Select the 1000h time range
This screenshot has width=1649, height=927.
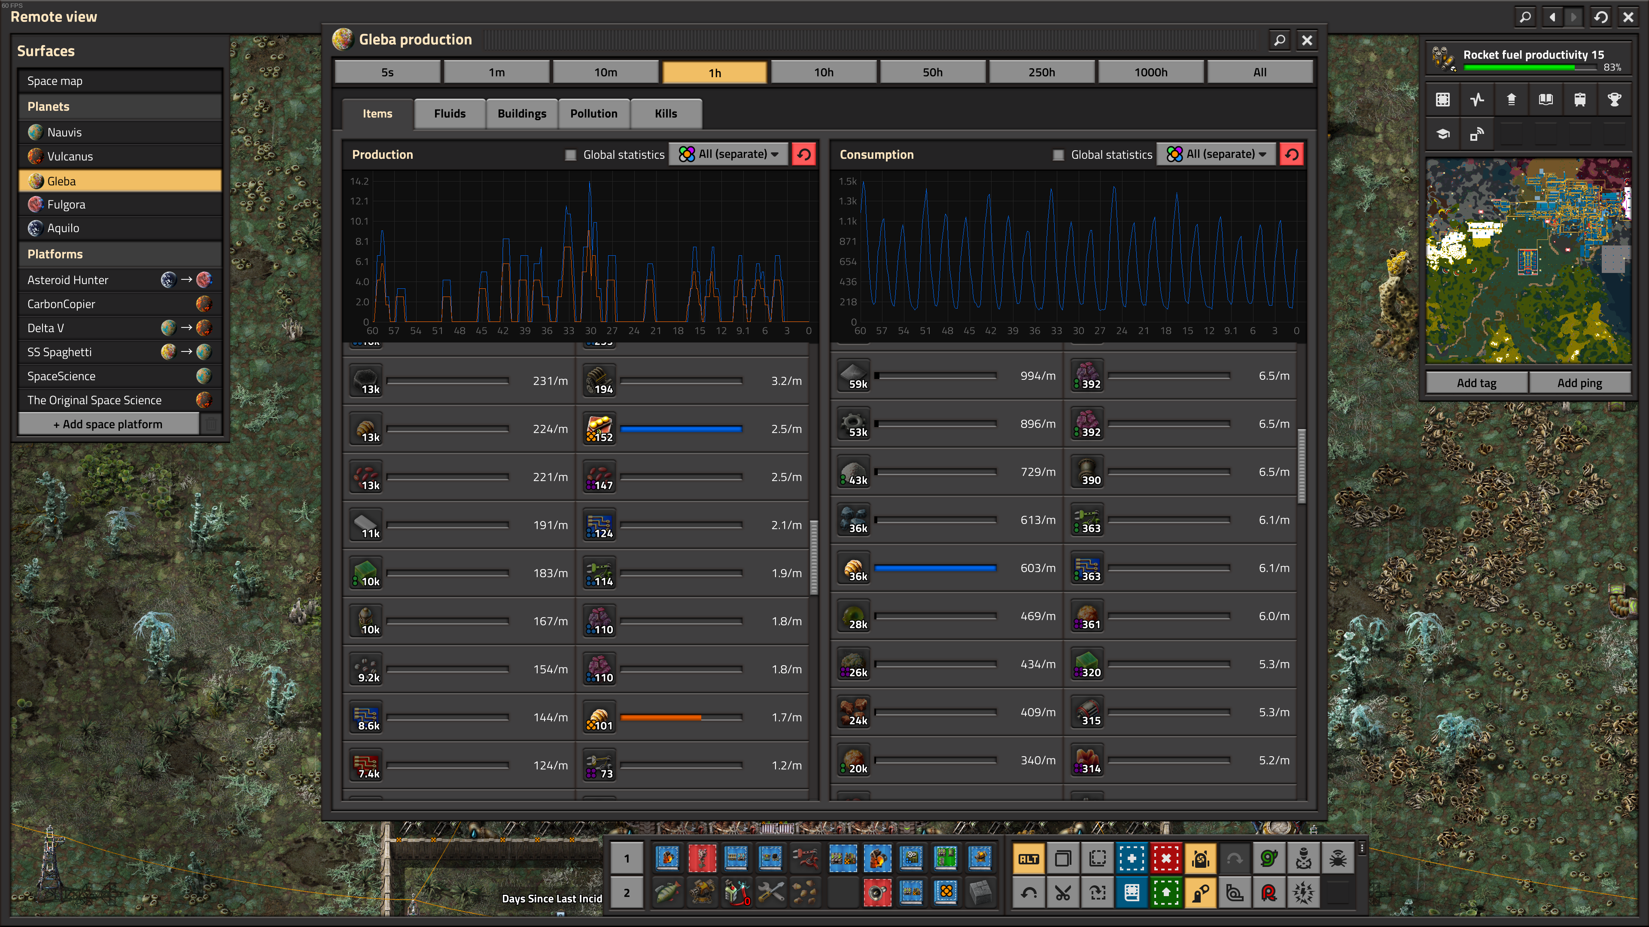coord(1151,72)
